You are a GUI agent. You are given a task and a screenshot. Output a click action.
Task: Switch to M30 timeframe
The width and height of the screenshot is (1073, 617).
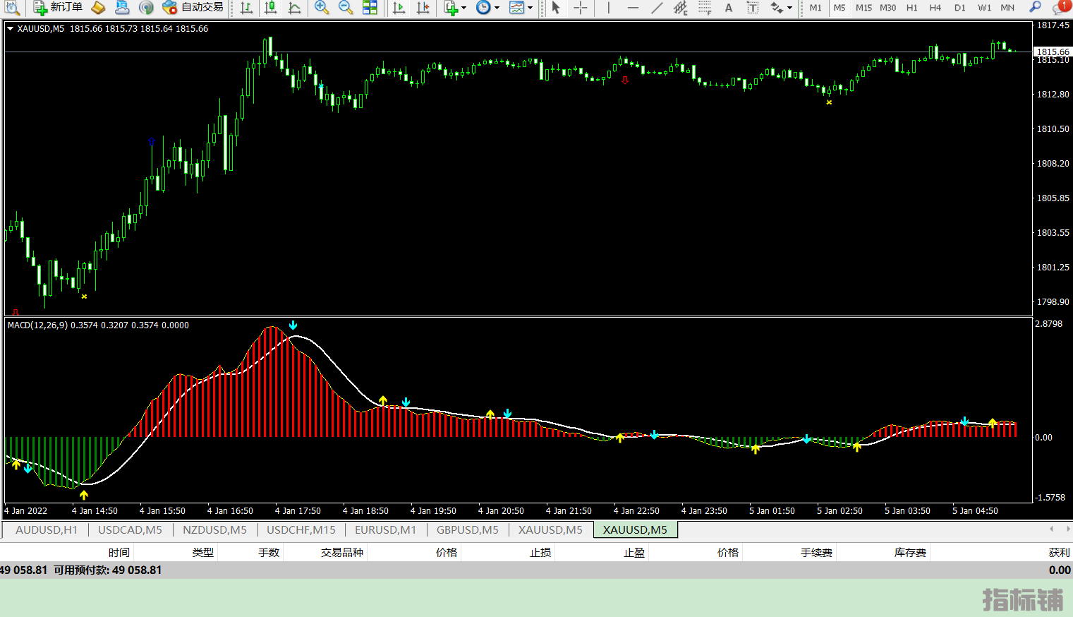coord(887,8)
